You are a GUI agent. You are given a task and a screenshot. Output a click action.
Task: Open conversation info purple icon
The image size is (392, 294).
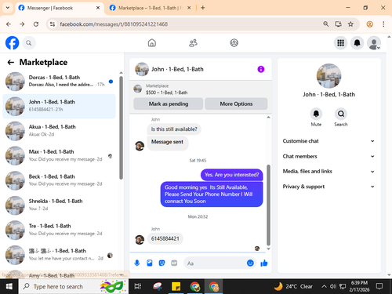pos(261,69)
